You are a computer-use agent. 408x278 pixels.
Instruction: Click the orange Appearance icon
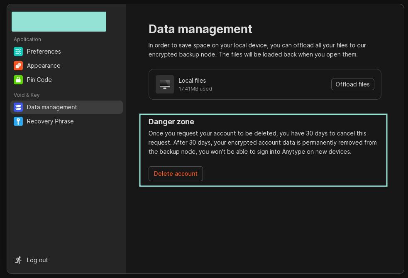coord(18,66)
